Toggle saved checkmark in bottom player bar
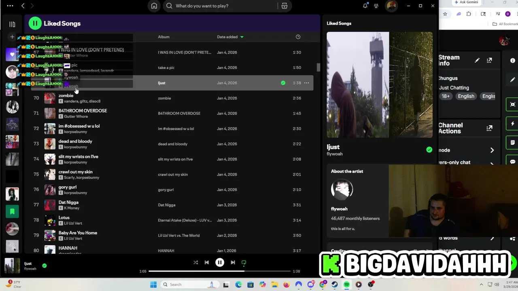 click(x=45, y=266)
